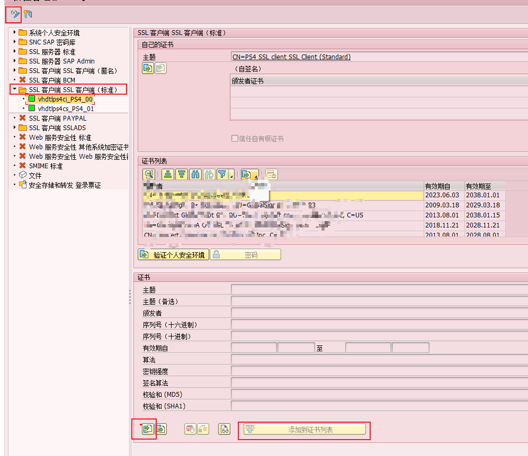
Task: Click the 算法 field
Action: 380,360
